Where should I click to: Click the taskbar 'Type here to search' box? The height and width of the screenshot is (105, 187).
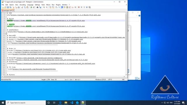(26, 103)
